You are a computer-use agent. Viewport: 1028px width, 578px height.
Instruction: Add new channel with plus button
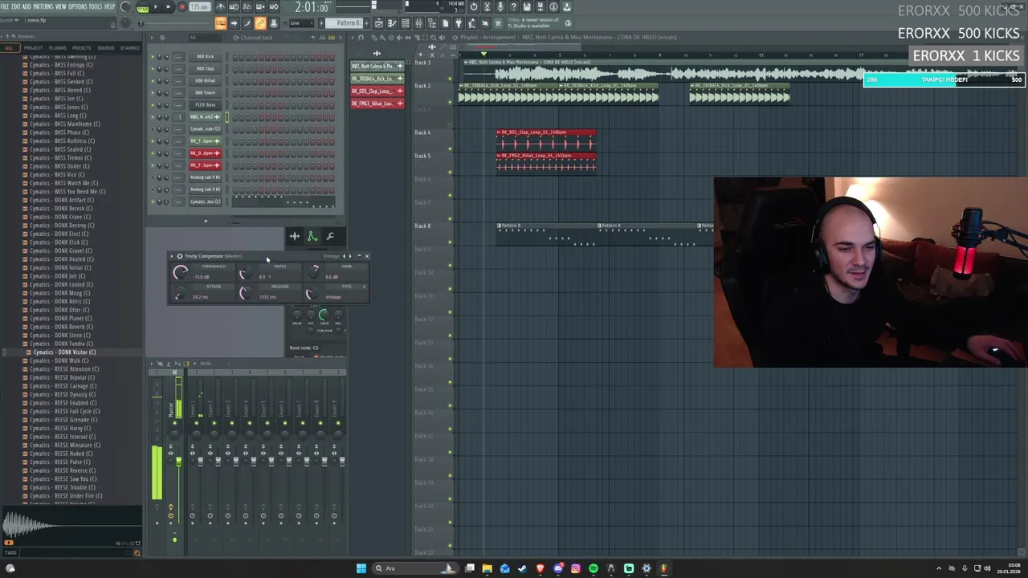coord(205,221)
